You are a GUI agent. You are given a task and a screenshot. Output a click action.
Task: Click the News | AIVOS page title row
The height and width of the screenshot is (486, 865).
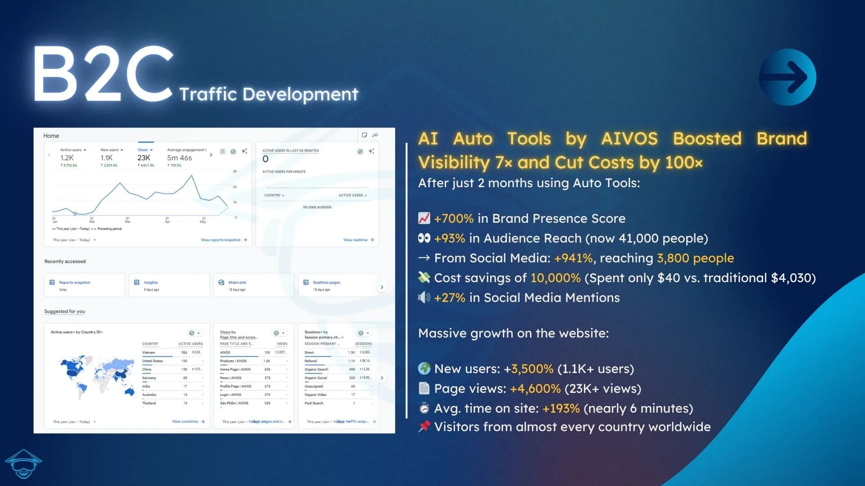tap(254, 378)
